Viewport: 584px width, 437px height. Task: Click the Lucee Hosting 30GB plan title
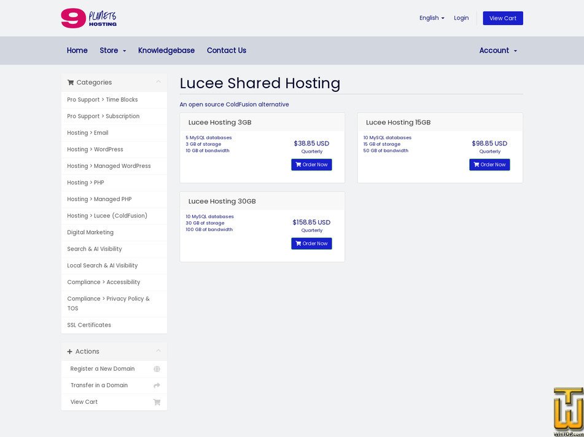coord(222,202)
